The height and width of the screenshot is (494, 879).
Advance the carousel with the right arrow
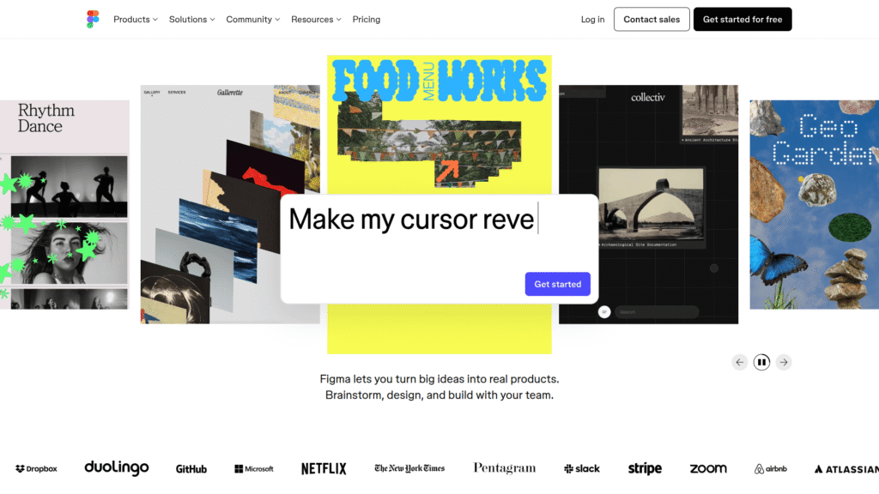pyautogui.click(x=783, y=362)
